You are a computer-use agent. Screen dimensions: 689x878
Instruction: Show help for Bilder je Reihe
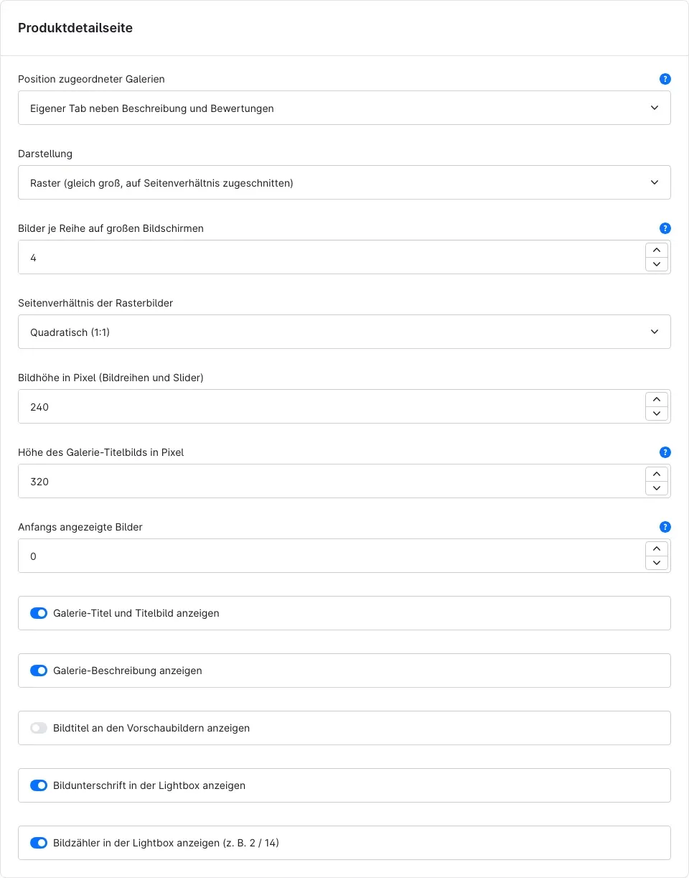click(665, 228)
